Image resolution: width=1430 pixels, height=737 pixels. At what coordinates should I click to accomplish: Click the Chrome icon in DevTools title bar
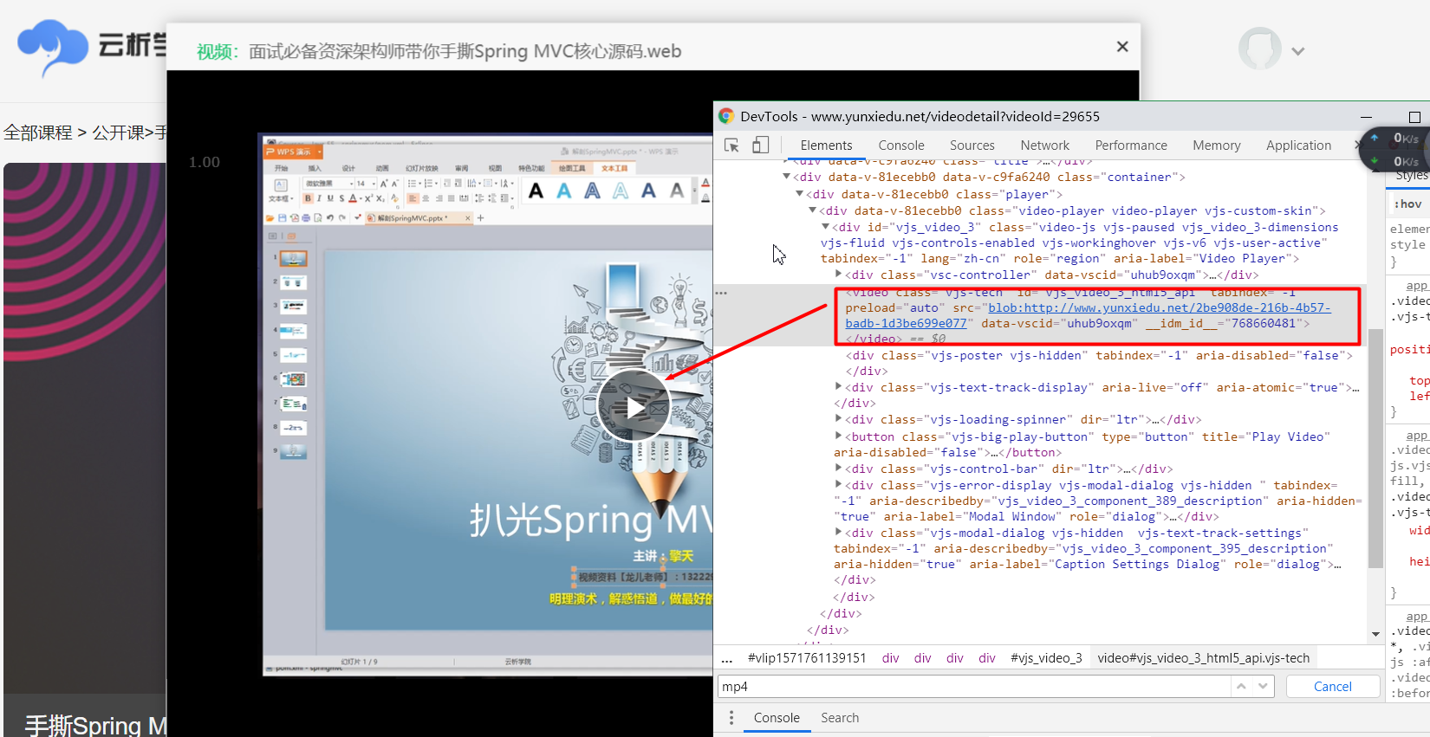726,116
